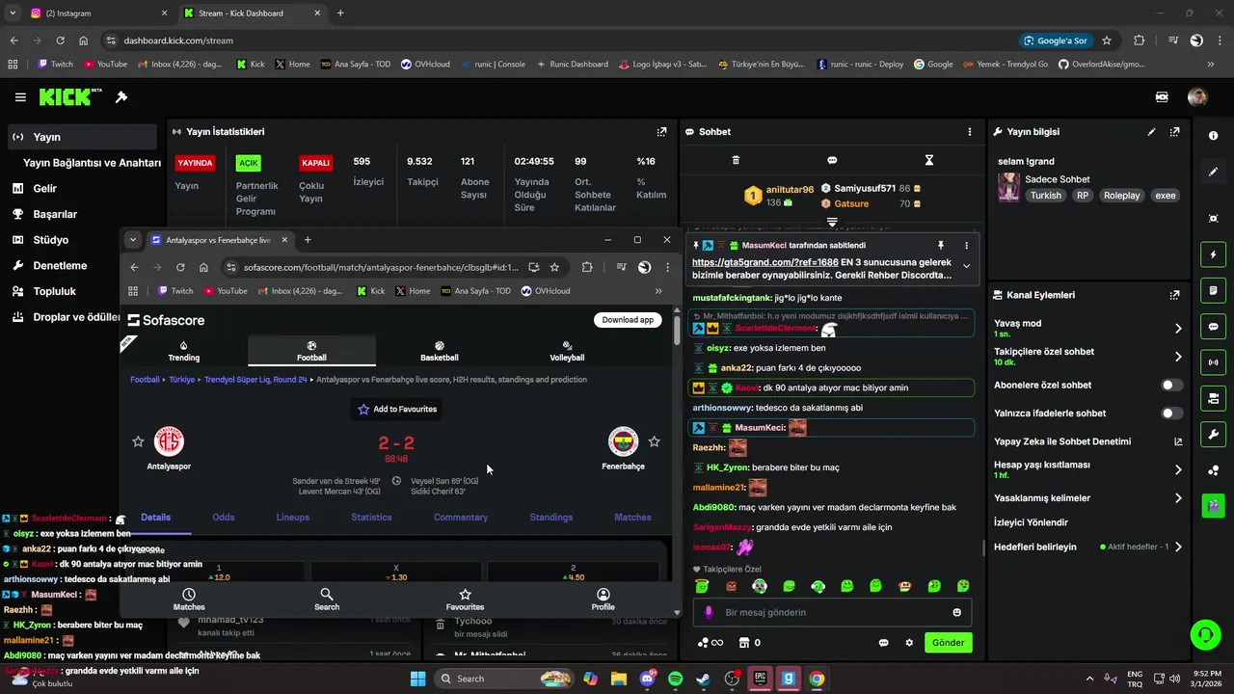The width and height of the screenshot is (1234, 694).
Task: Open the green headset support button
Action: (x=1205, y=634)
